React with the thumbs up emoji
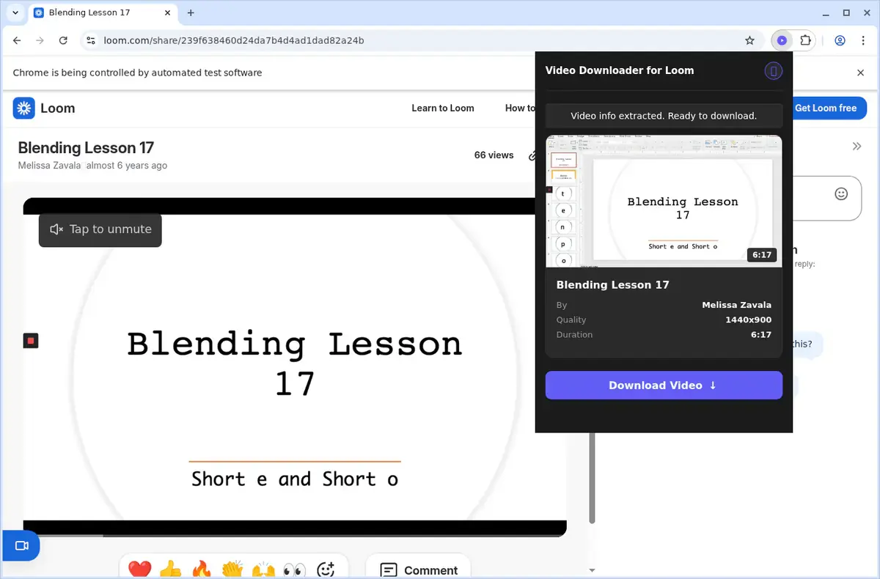 point(170,569)
